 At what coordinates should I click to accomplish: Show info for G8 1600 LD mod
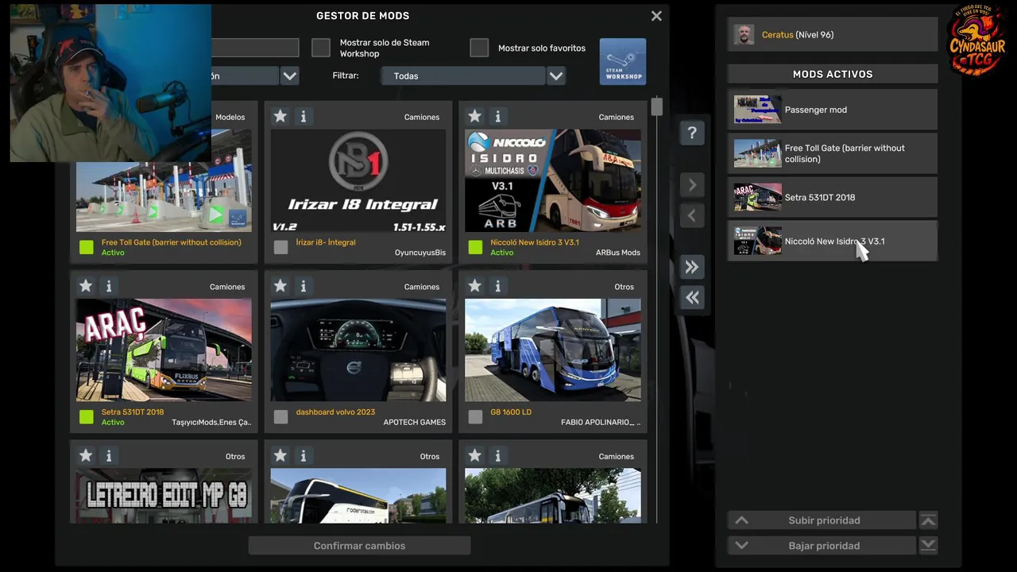[x=497, y=285]
